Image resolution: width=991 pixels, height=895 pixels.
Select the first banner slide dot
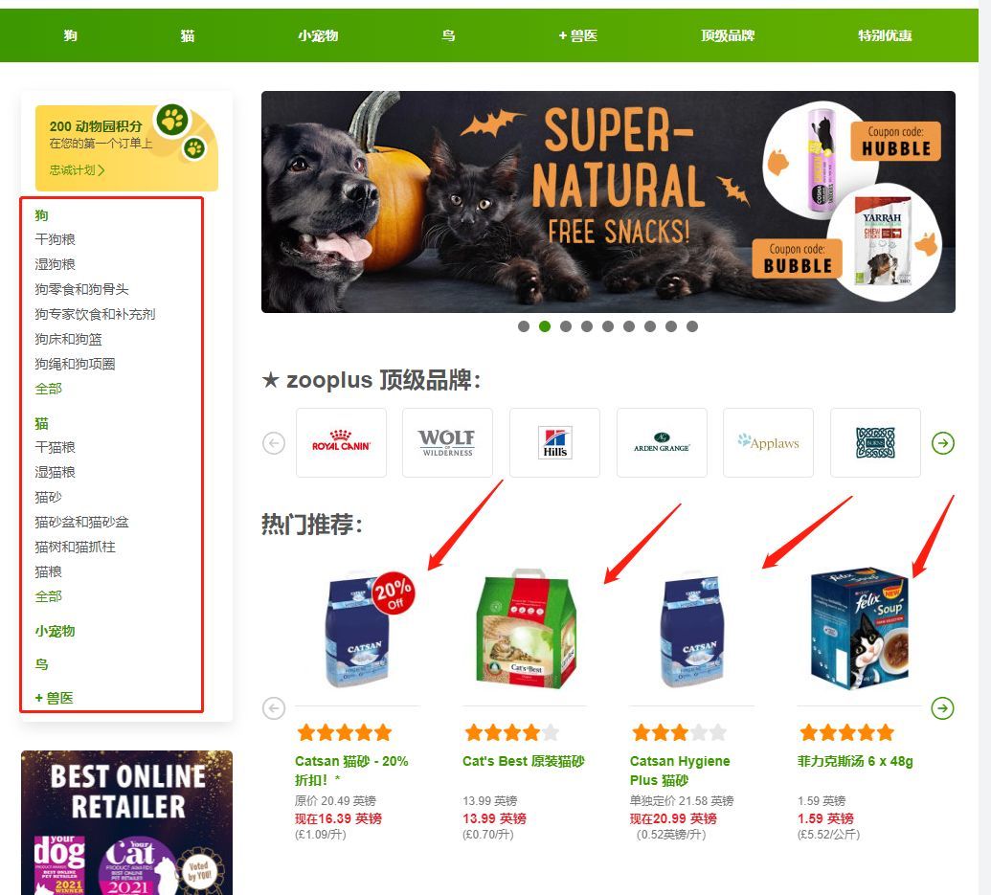(x=524, y=325)
